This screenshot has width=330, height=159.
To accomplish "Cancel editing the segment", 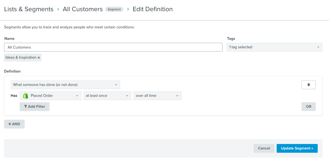I will (x=264, y=148).
